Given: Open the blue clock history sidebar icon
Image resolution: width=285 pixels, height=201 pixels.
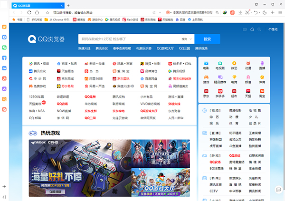Looking at the screenshot, I should click(x=4, y=37).
